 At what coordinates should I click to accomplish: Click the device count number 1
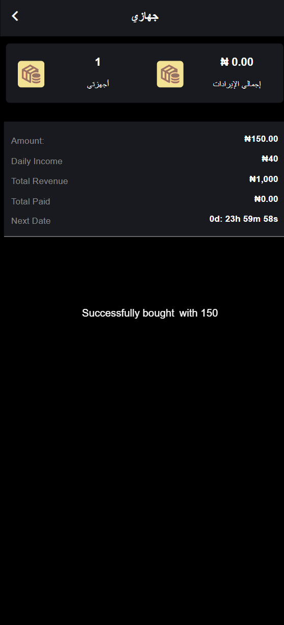pos(98,62)
